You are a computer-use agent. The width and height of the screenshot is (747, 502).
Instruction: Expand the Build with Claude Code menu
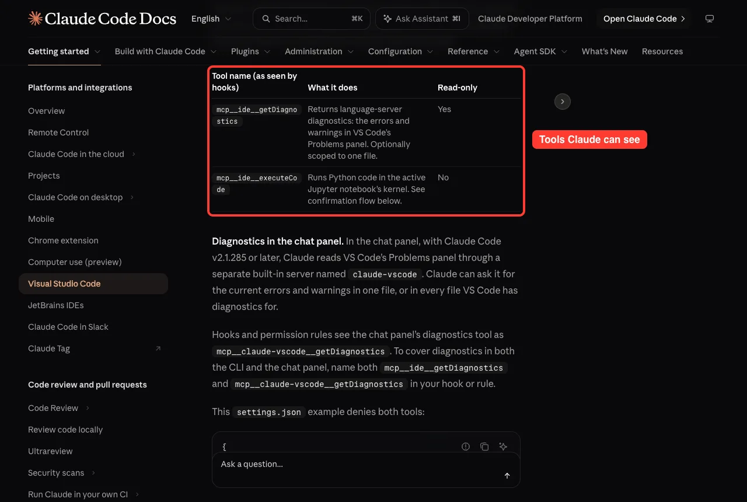tap(166, 51)
